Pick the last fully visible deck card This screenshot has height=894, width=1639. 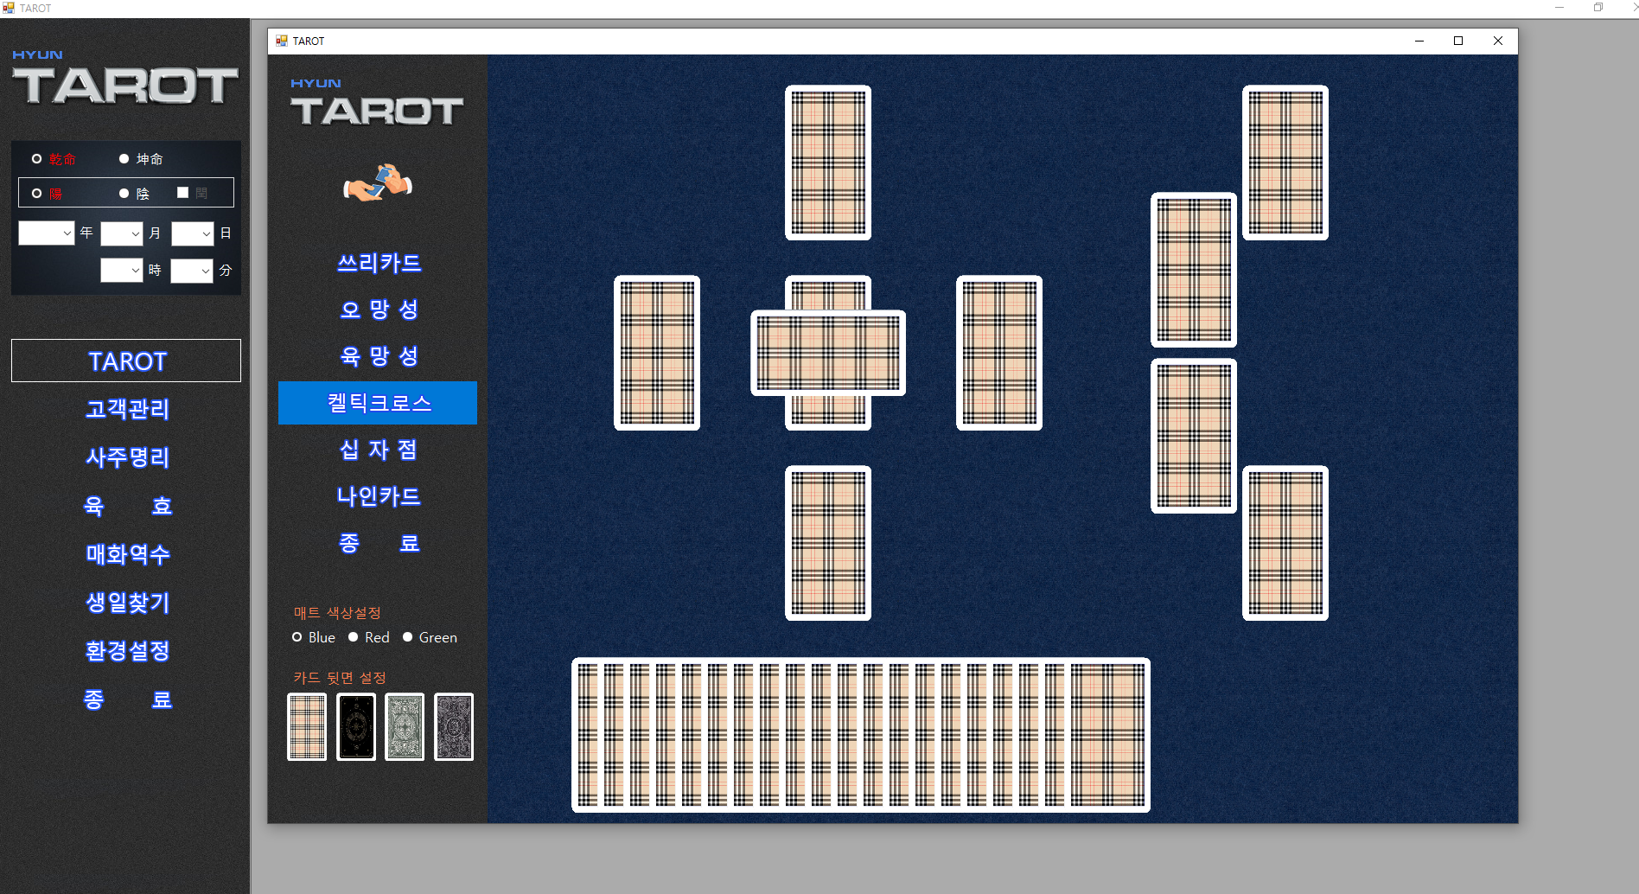tap(1107, 735)
